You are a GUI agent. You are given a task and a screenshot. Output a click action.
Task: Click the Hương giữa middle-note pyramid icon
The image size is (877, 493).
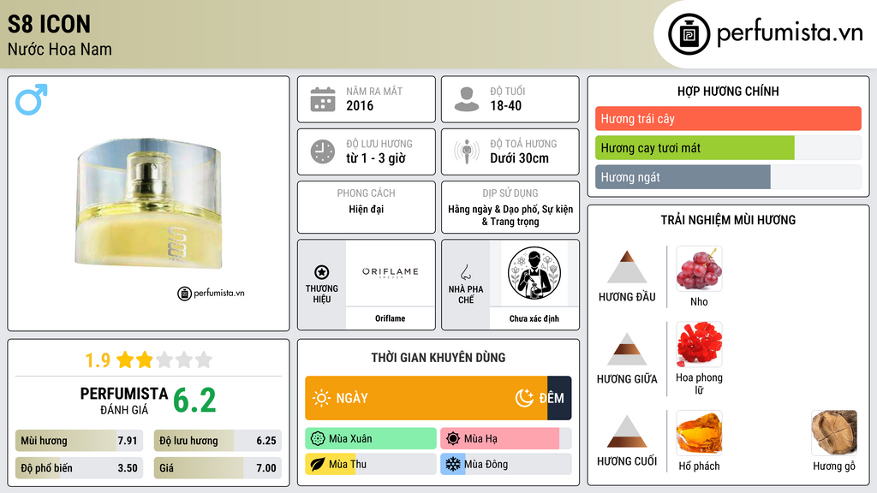coord(627,349)
